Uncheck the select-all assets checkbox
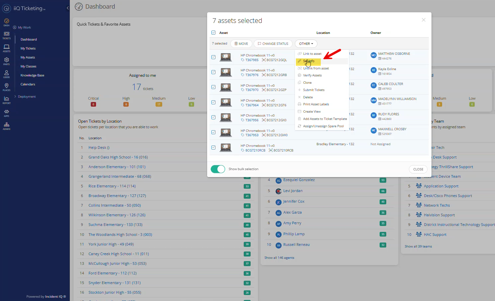 coord(213,33)
